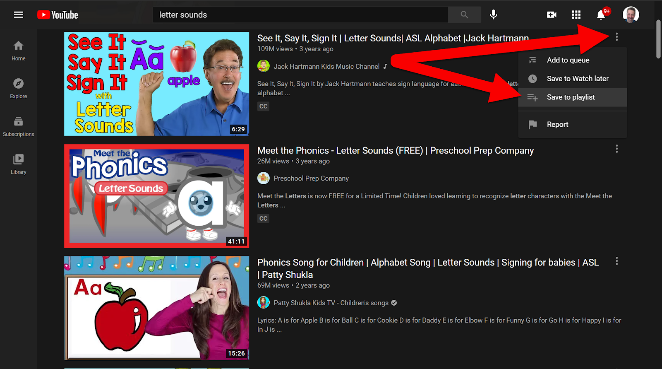
Task: Open the YouTube apps grid icon
Action: pos(576,15)
